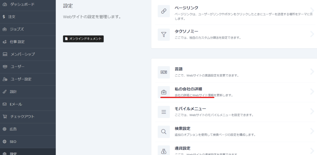Click the チェックアウト cart icon in sidebar
This screenshot has width=317, height=155.
(5, 117)
